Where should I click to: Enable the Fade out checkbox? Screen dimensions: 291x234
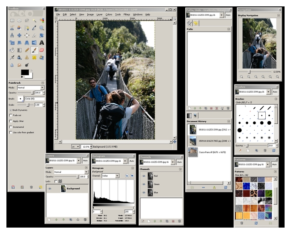11,115
